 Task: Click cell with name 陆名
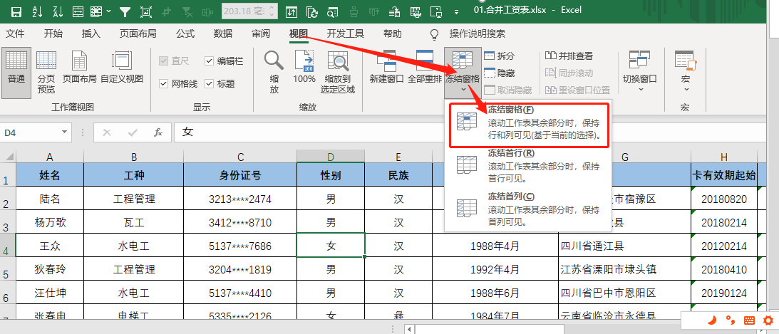tap(50, 199)
